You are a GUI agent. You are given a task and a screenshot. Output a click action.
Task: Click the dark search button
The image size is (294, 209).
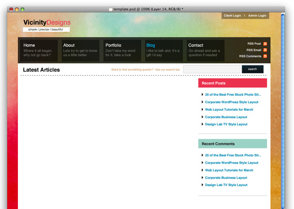point(253,69)
